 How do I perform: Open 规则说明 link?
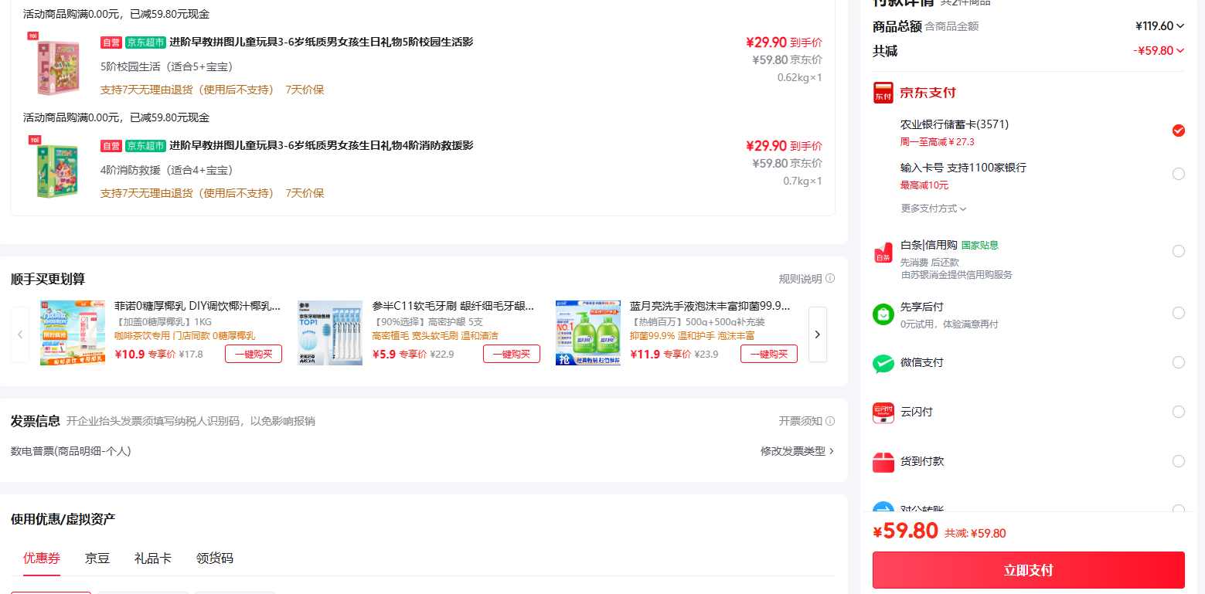pyautogui.click(x=801, y=279)
